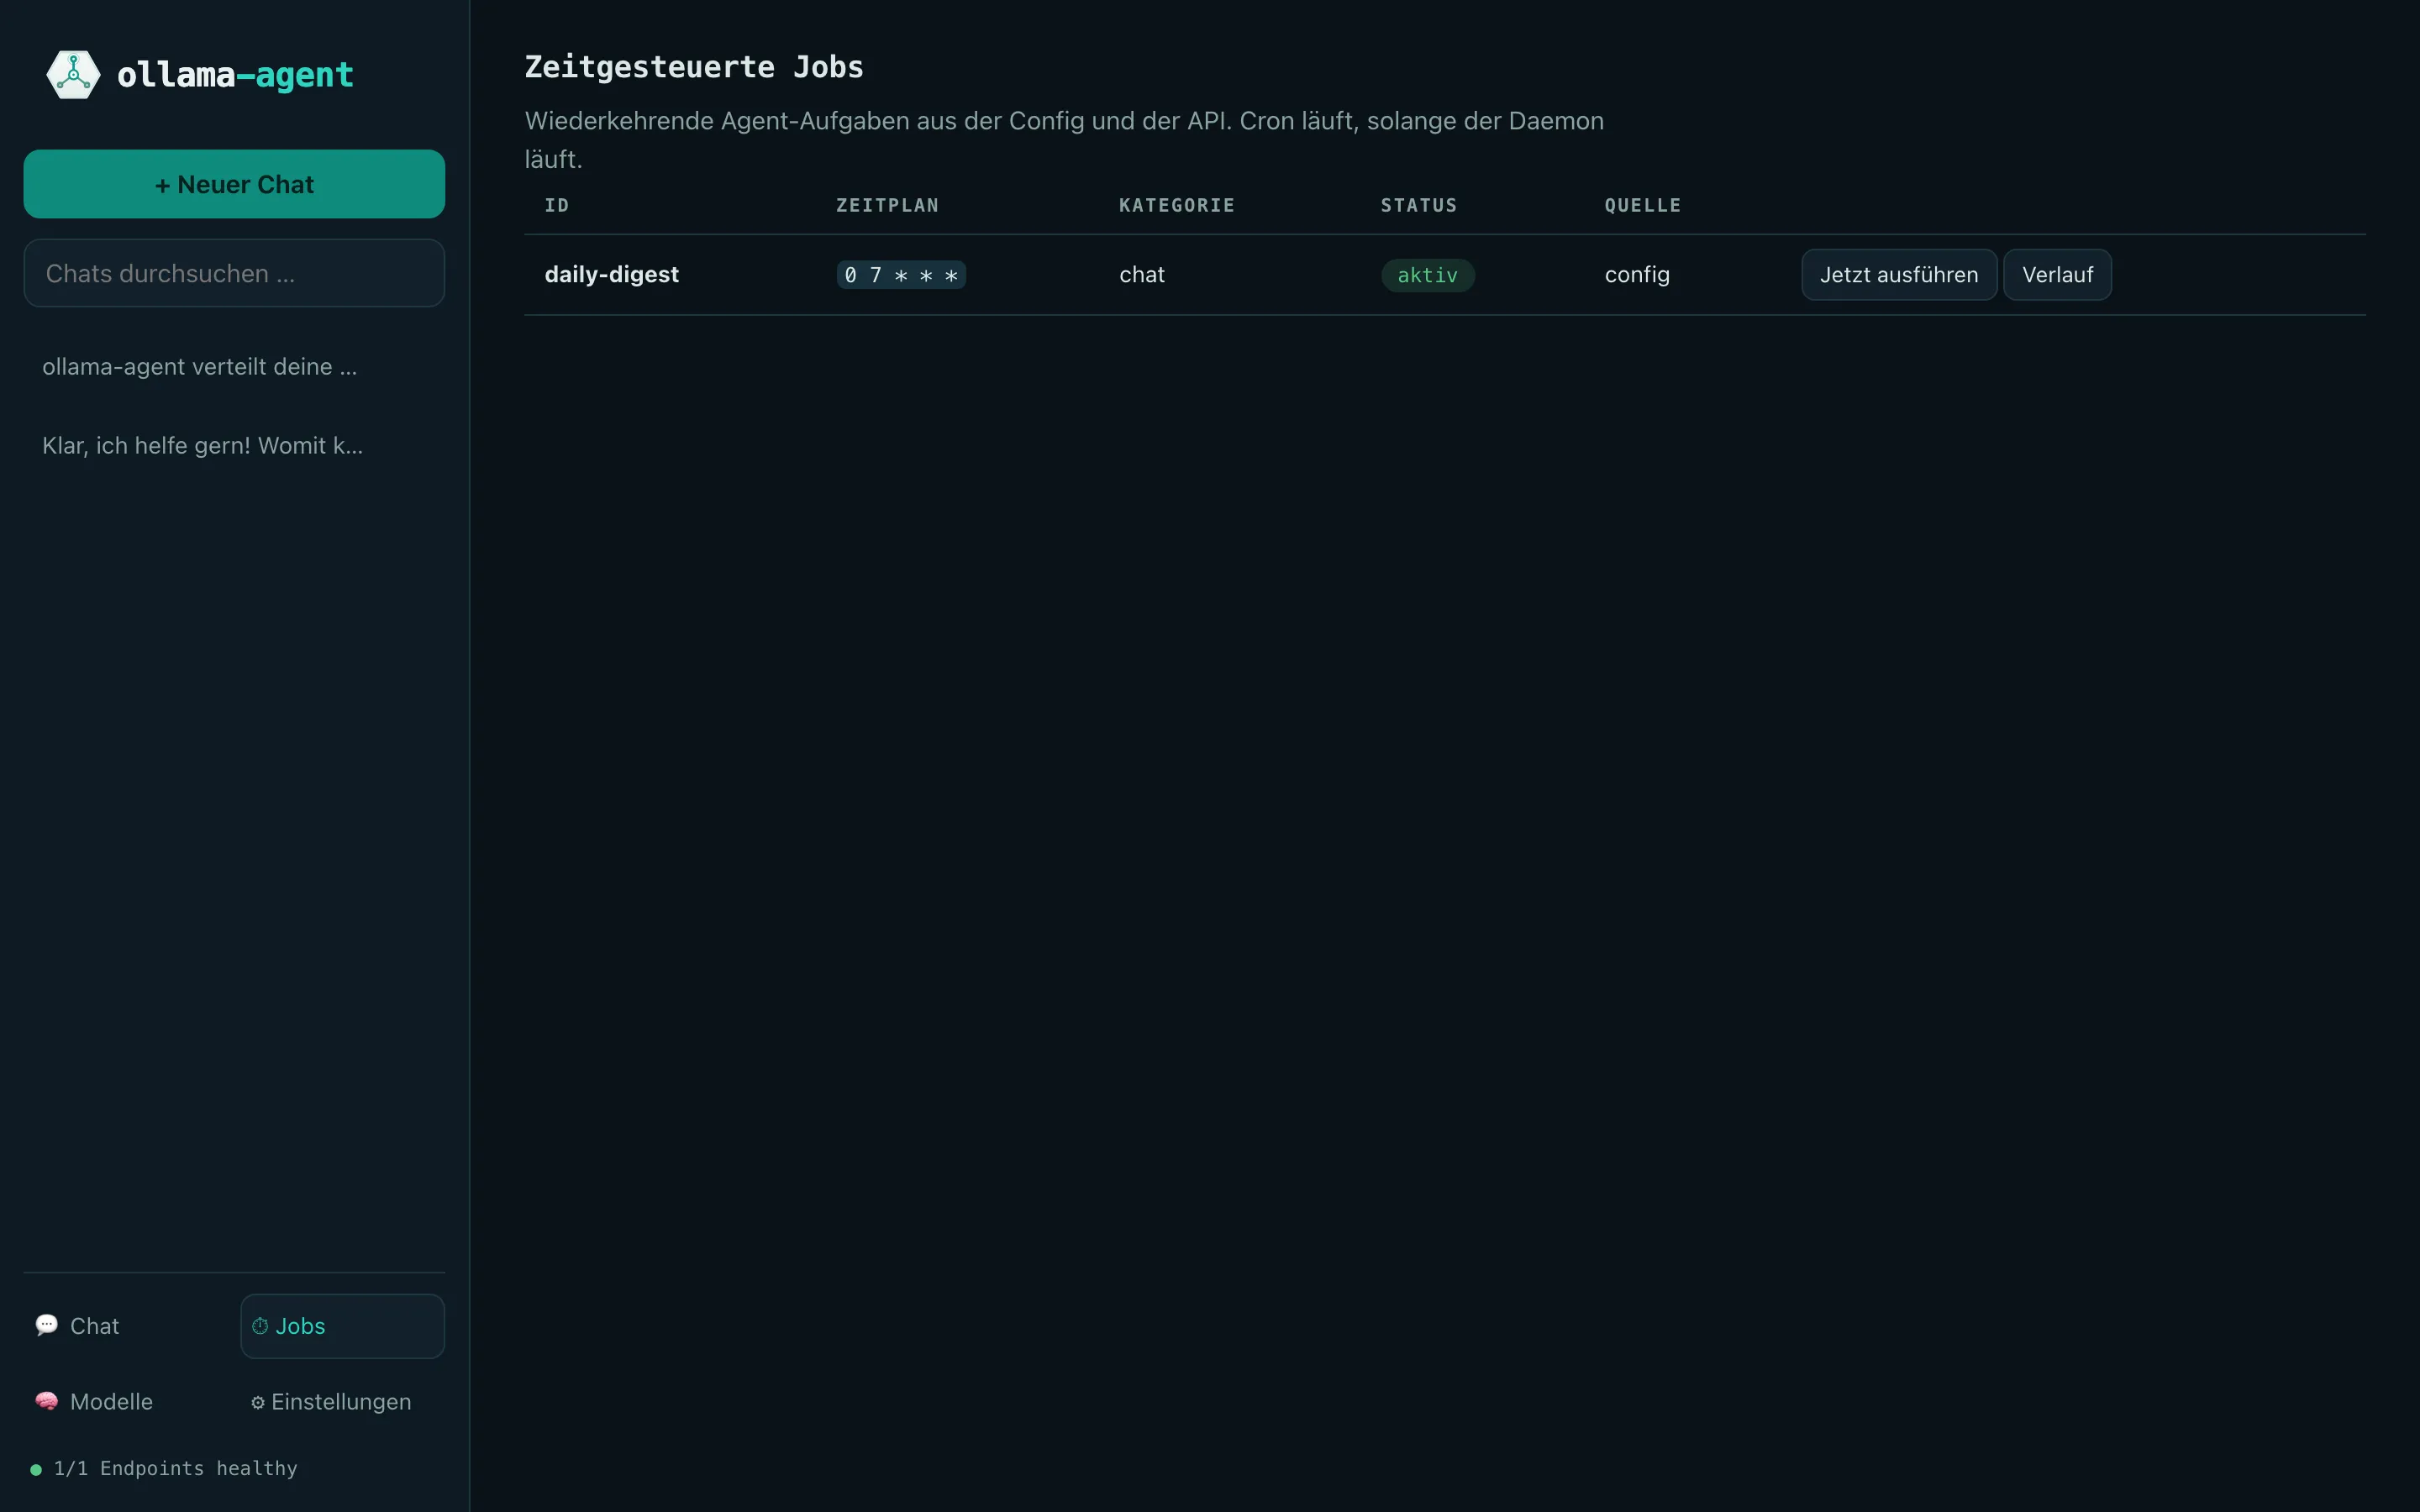The height and width of the screenshot is (1512, 2420).
Task: Start a new chat with Neuer Chat
Action: 234,184
